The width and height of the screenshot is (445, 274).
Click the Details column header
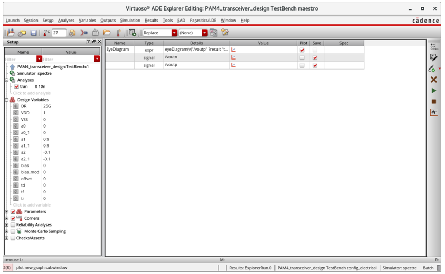pos(196,43)
